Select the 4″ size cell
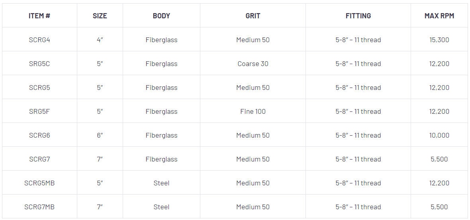Image resolution: width=470 pixels, height=220 pixels. coord(100,40)
